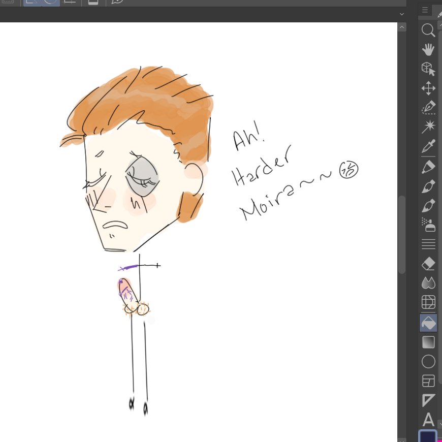
Task: Select the Eraser tool
Action: pyautogui.click(x=428, y=264)
